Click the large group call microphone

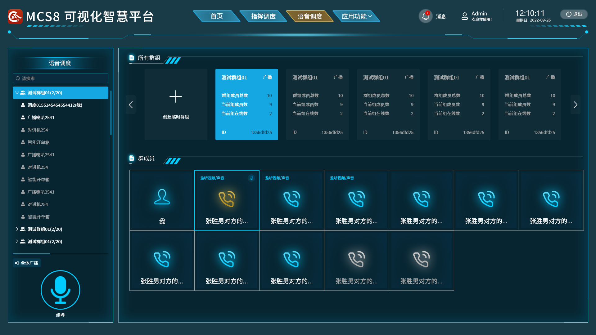pos(60,290)
